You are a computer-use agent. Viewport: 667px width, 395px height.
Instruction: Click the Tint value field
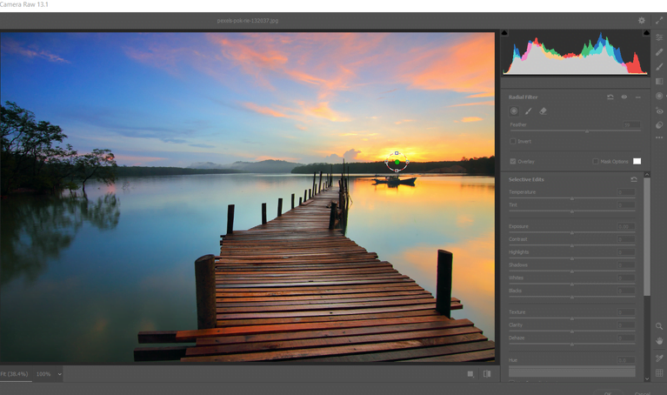click(x=626, y=204)
